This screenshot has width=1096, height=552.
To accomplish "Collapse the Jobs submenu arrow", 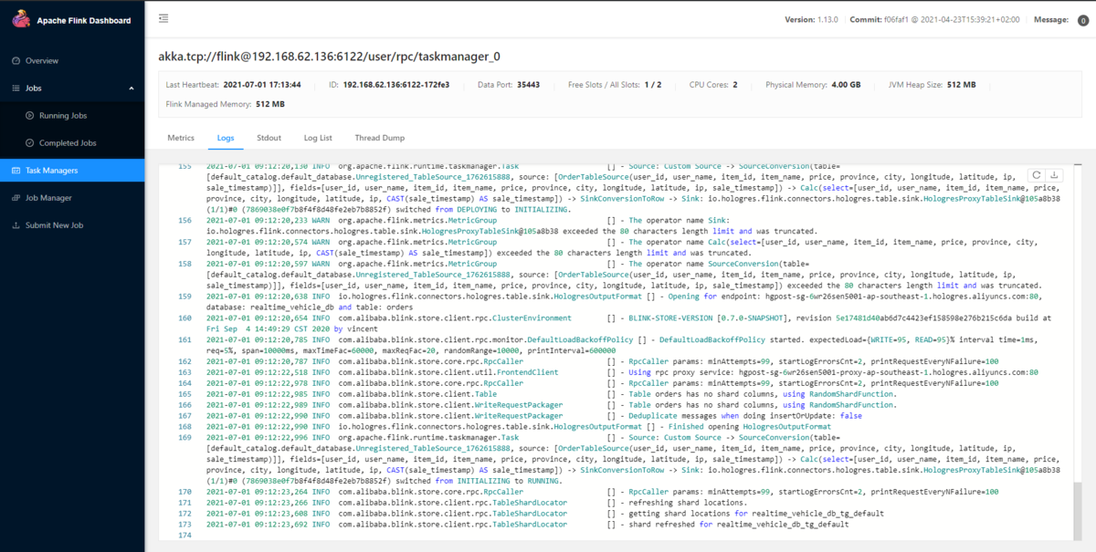I will pos(131,89).
